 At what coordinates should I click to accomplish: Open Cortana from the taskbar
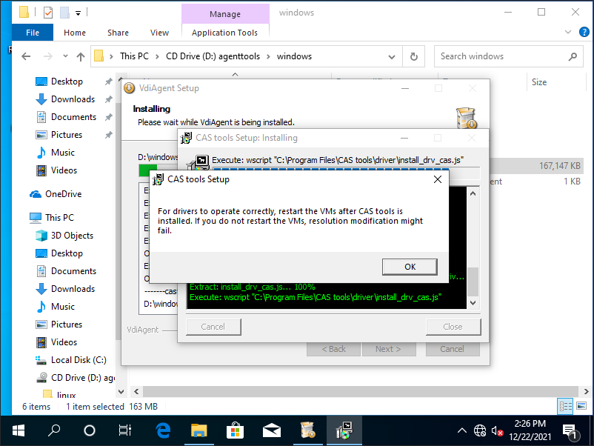(x=90, y=430)
